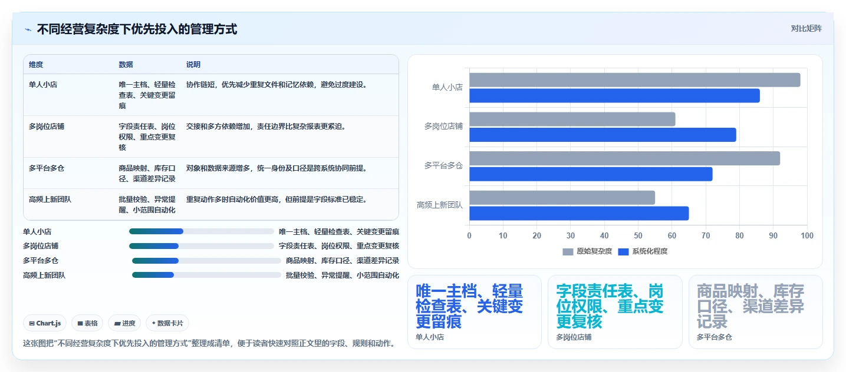This screenshot has height=372, width=846.
Task: Click chart y-axis label 多平台多仓
Action: pos(443,166)
